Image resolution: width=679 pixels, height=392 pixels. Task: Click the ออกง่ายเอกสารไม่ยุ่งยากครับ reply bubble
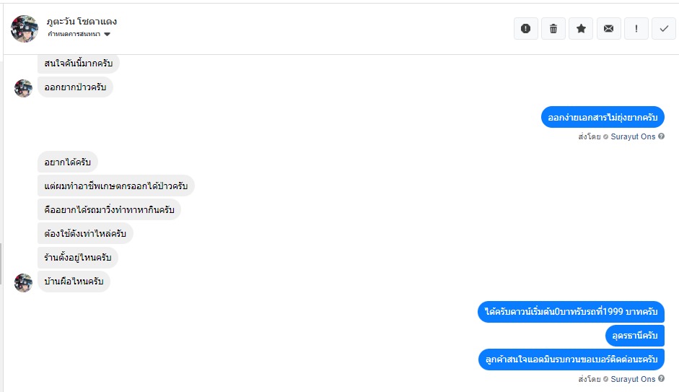603,117
